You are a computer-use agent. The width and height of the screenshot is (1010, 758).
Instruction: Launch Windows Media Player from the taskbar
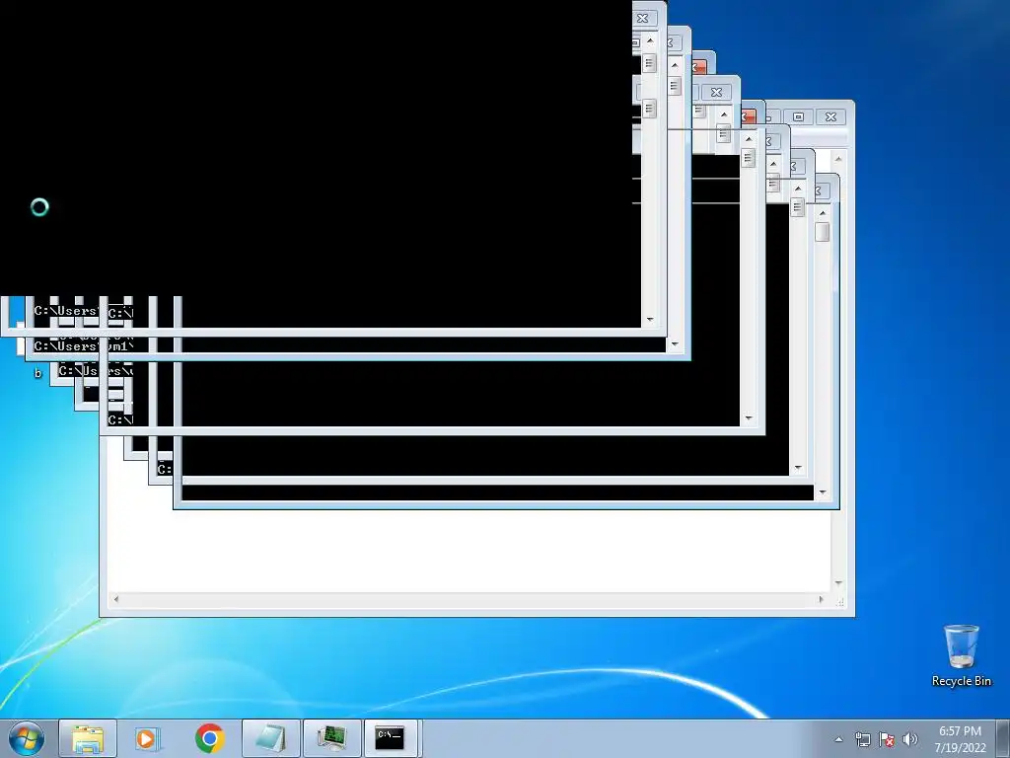[x=148, y=738]
